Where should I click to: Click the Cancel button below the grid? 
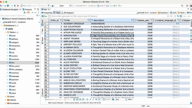[68, 100]
